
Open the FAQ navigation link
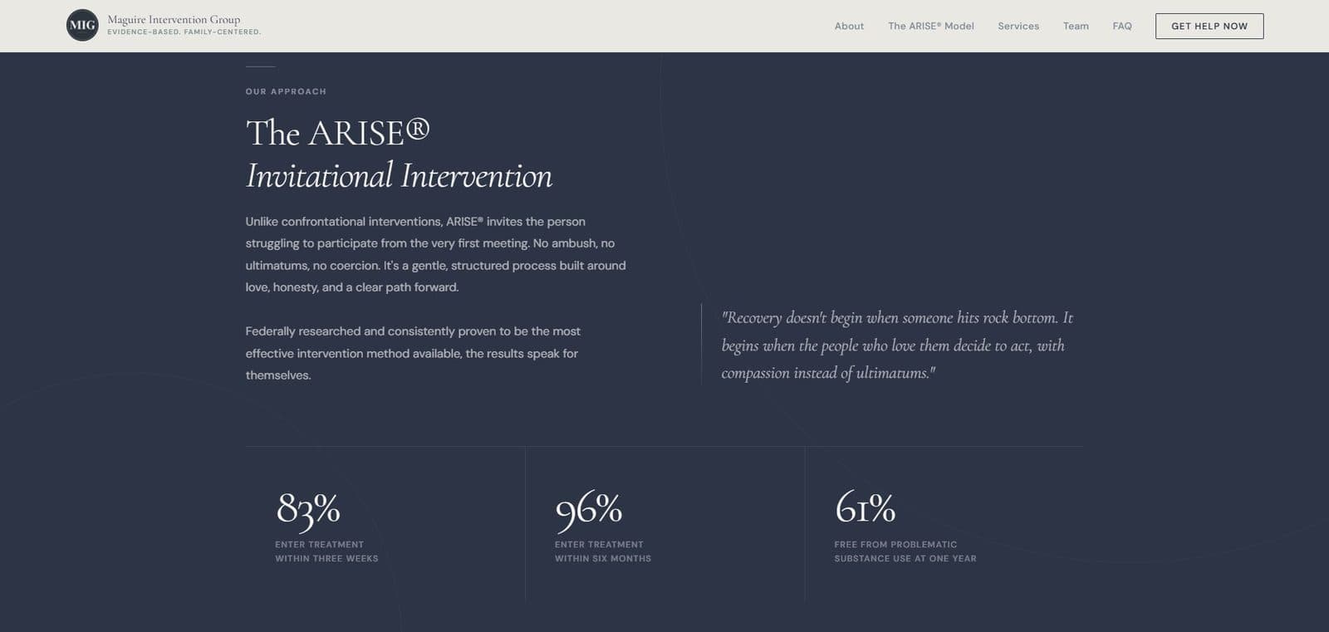pos(1122,26)
